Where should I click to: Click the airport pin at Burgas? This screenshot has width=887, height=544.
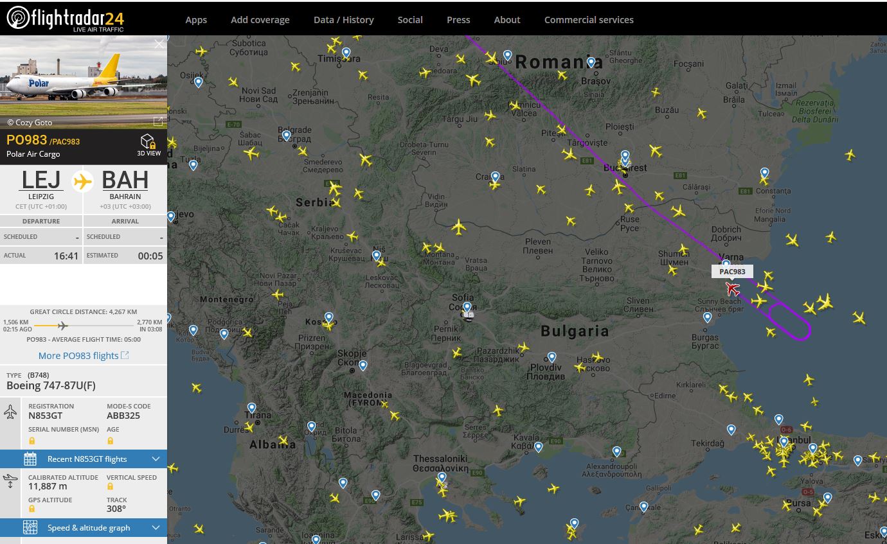click(x=707, y=317)
